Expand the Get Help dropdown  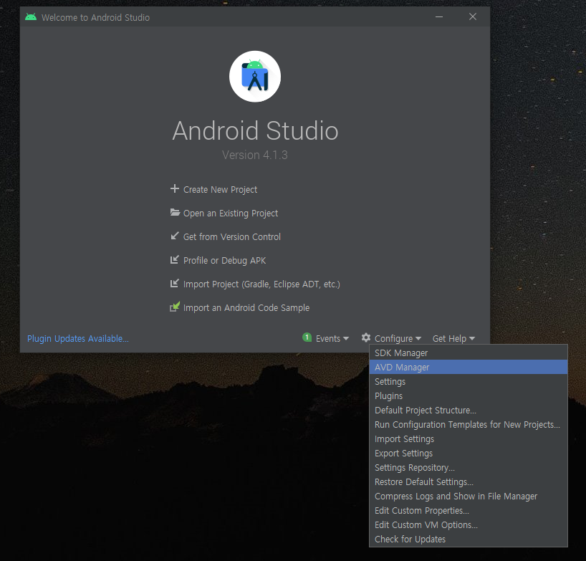pos(453,339)
